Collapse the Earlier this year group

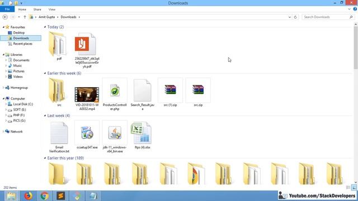45,158
